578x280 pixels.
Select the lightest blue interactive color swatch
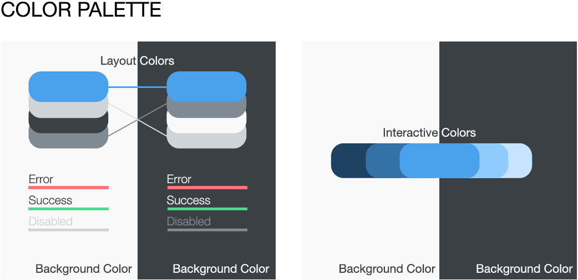click(520, 160)
